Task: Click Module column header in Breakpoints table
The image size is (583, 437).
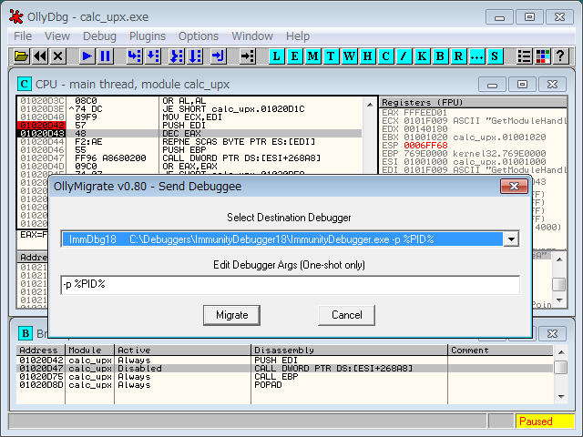Action: click(89, 350)
